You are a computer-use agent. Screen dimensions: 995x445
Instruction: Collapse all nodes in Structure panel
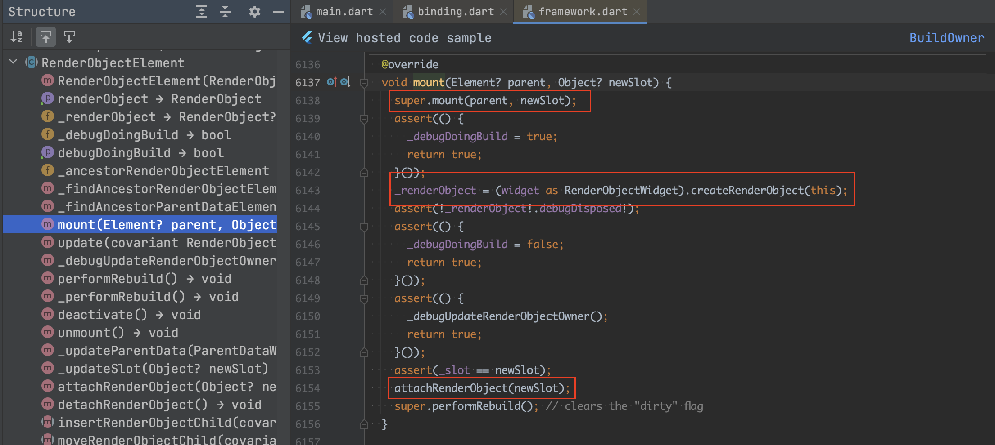click(225, 12)
